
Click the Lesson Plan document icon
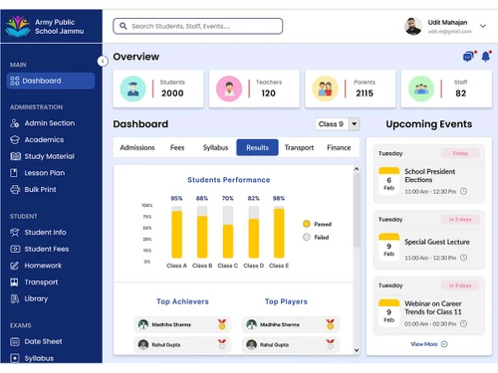pyautogui.click(x=14, y=173)
